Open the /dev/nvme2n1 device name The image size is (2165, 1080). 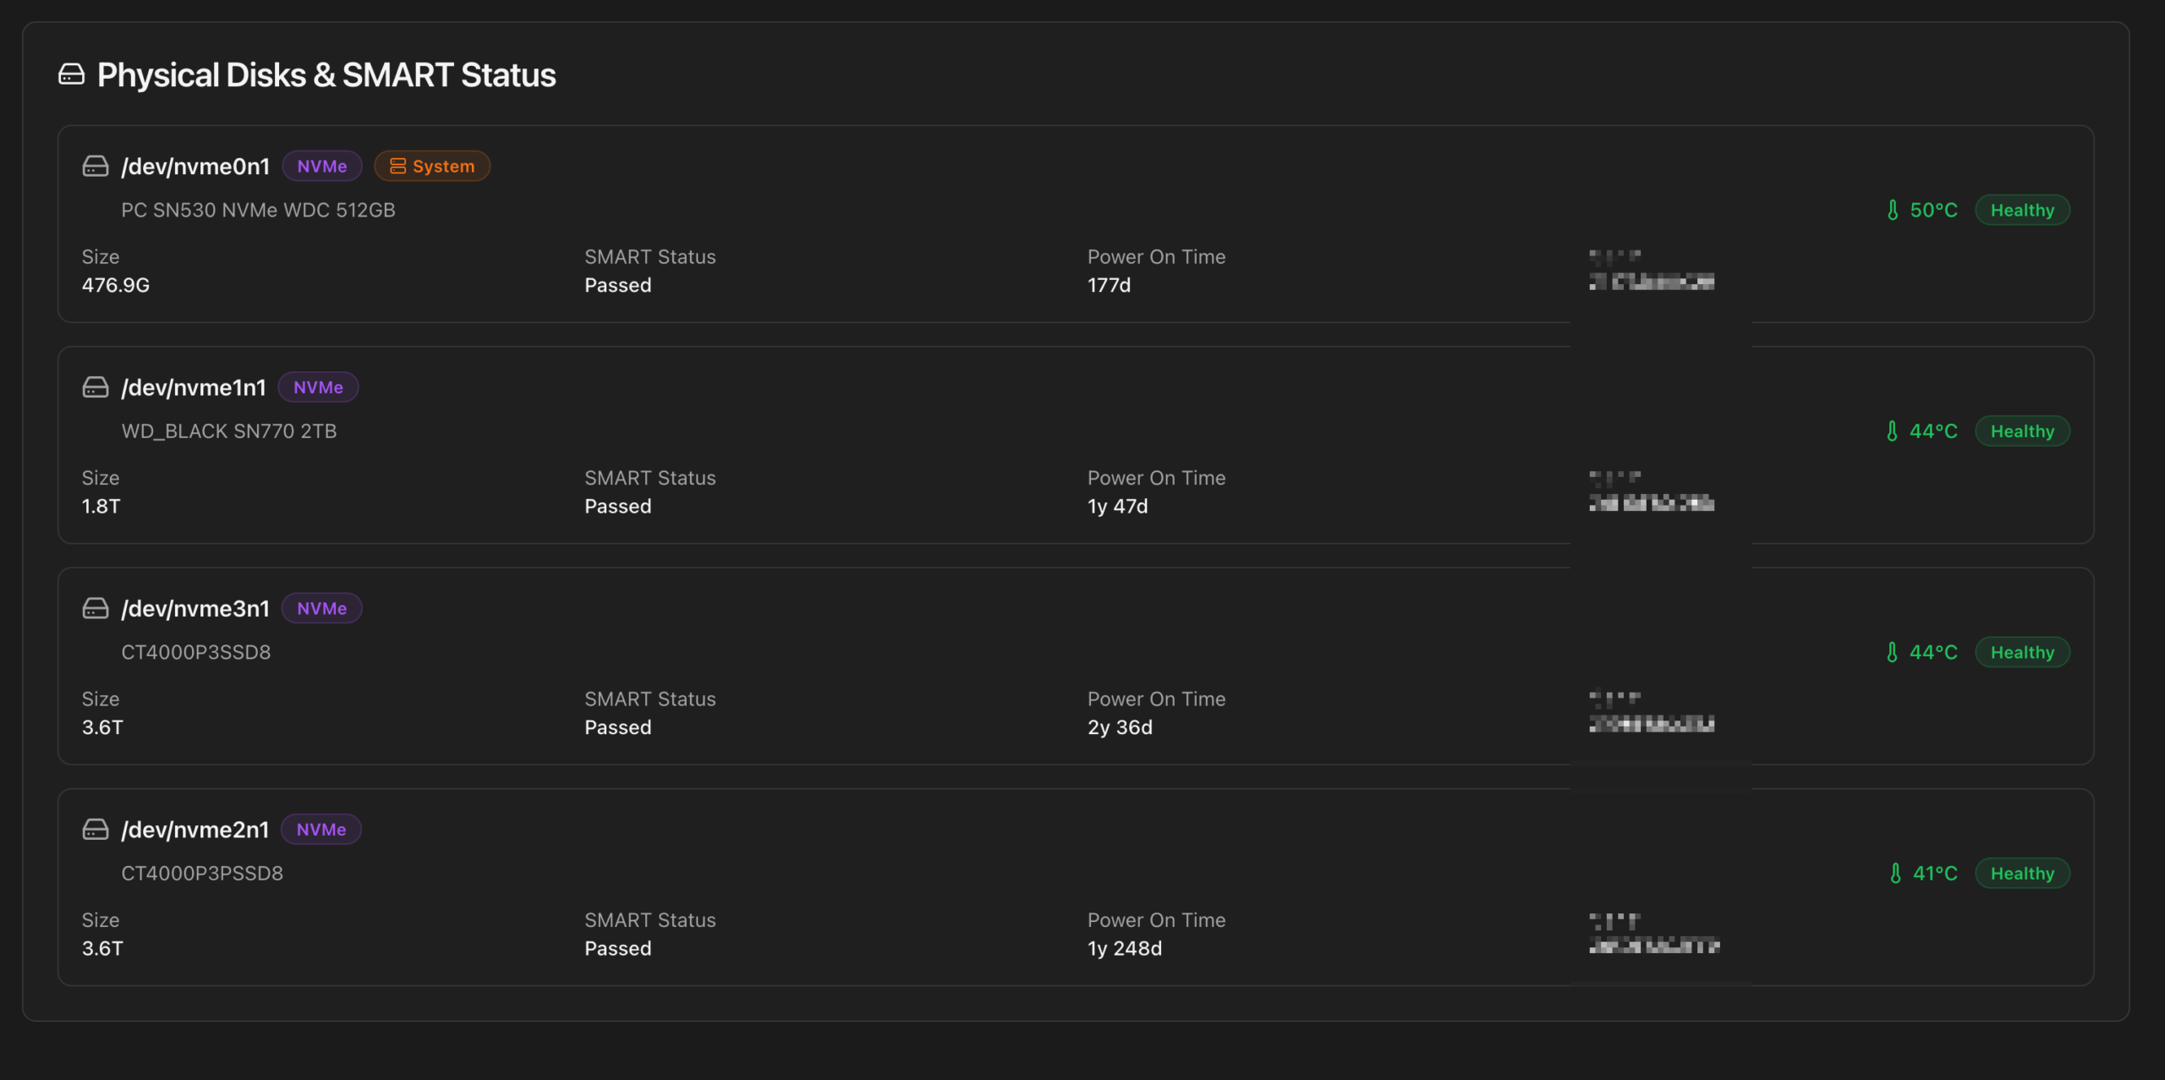tap(195, 830)
